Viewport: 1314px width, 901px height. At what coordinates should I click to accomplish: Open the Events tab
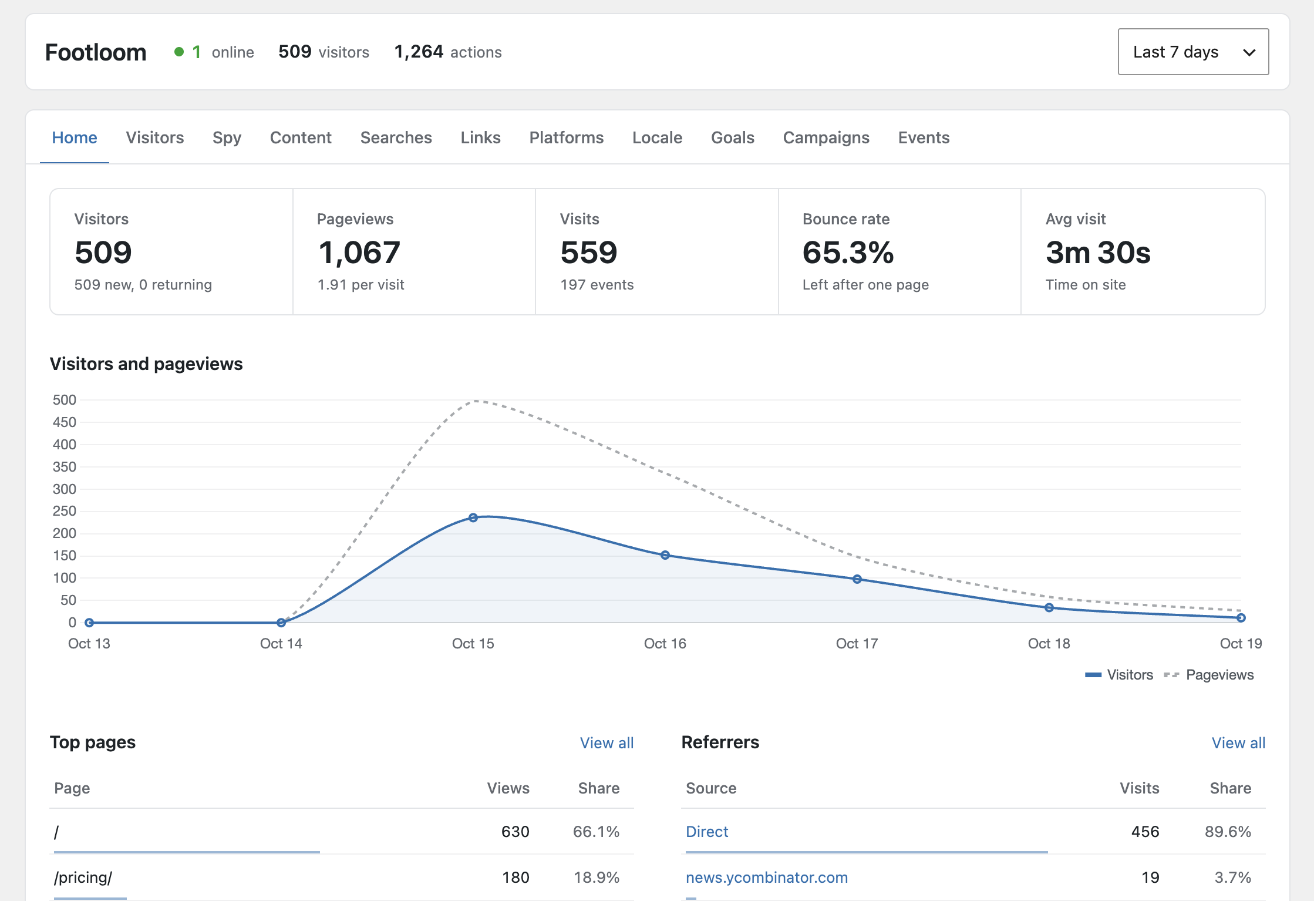click(924, 137)
